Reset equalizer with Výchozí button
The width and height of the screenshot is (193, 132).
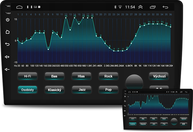tap(159, 76)
